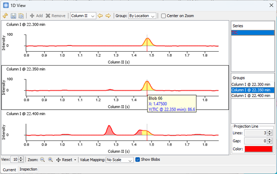Screen dimensions: 277x174
Task: Click the right arrow navigation icon
Action: point(108,16)
